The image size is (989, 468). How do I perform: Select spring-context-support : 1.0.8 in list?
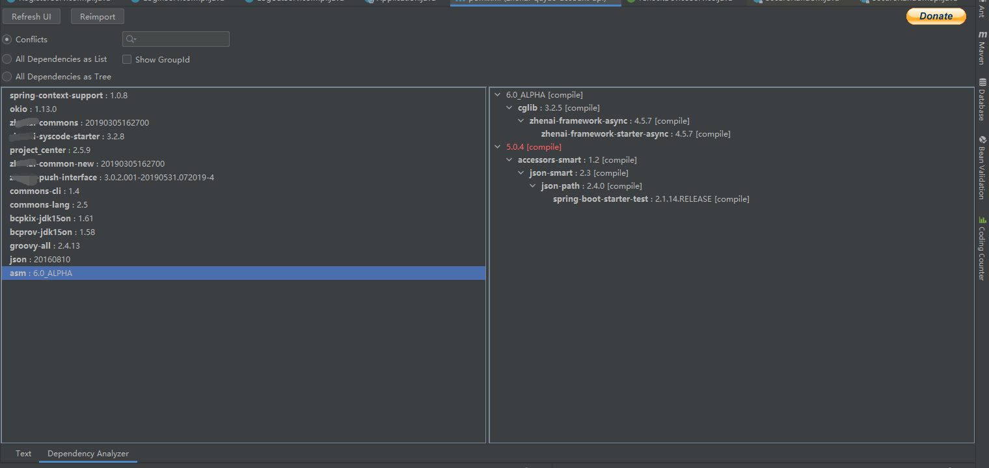point(243,96)
